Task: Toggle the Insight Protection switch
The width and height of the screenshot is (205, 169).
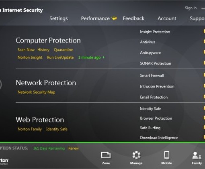Action: (x=204, y=31)
